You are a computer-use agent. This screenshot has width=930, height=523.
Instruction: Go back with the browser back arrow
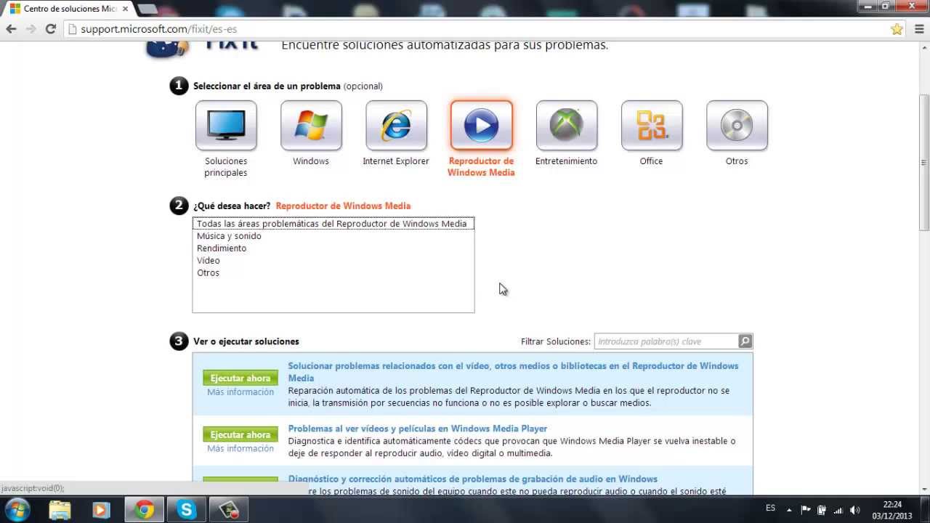point(11,29)
